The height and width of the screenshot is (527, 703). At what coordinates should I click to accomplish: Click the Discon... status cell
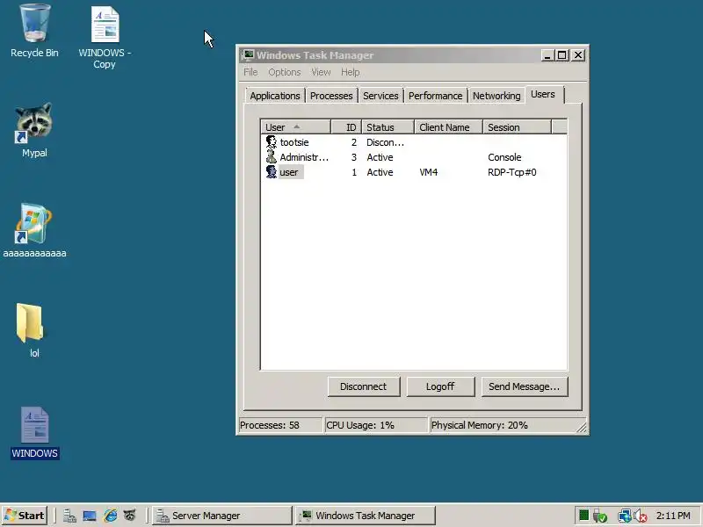tap(385, 142)
